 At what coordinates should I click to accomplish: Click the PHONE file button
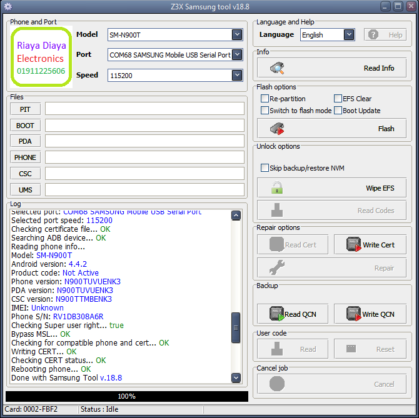coord(26,157)
